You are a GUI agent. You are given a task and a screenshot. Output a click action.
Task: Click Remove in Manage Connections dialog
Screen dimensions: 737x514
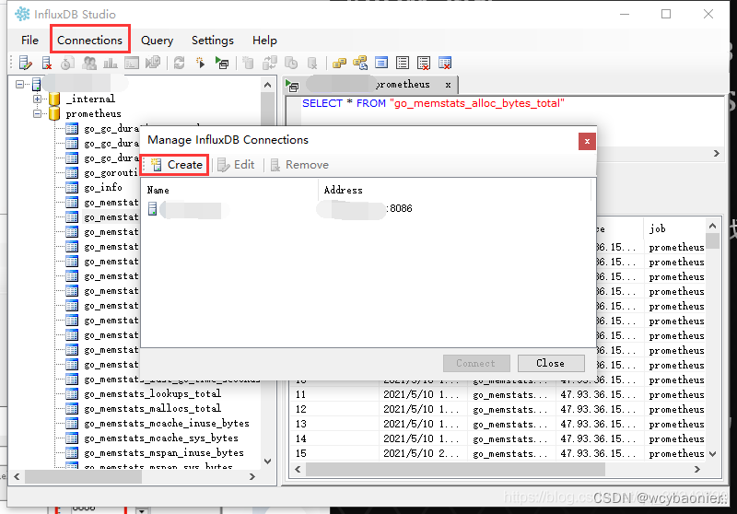point(300,165)
